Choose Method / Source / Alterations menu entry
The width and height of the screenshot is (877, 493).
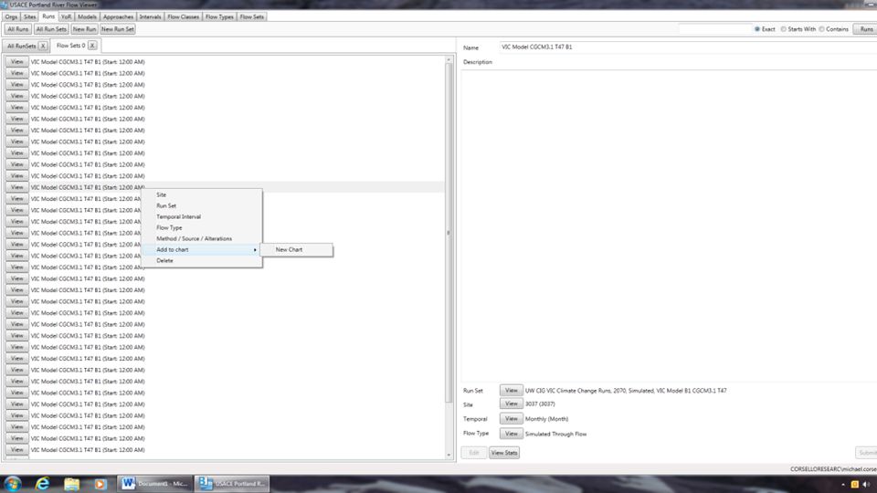201,238
